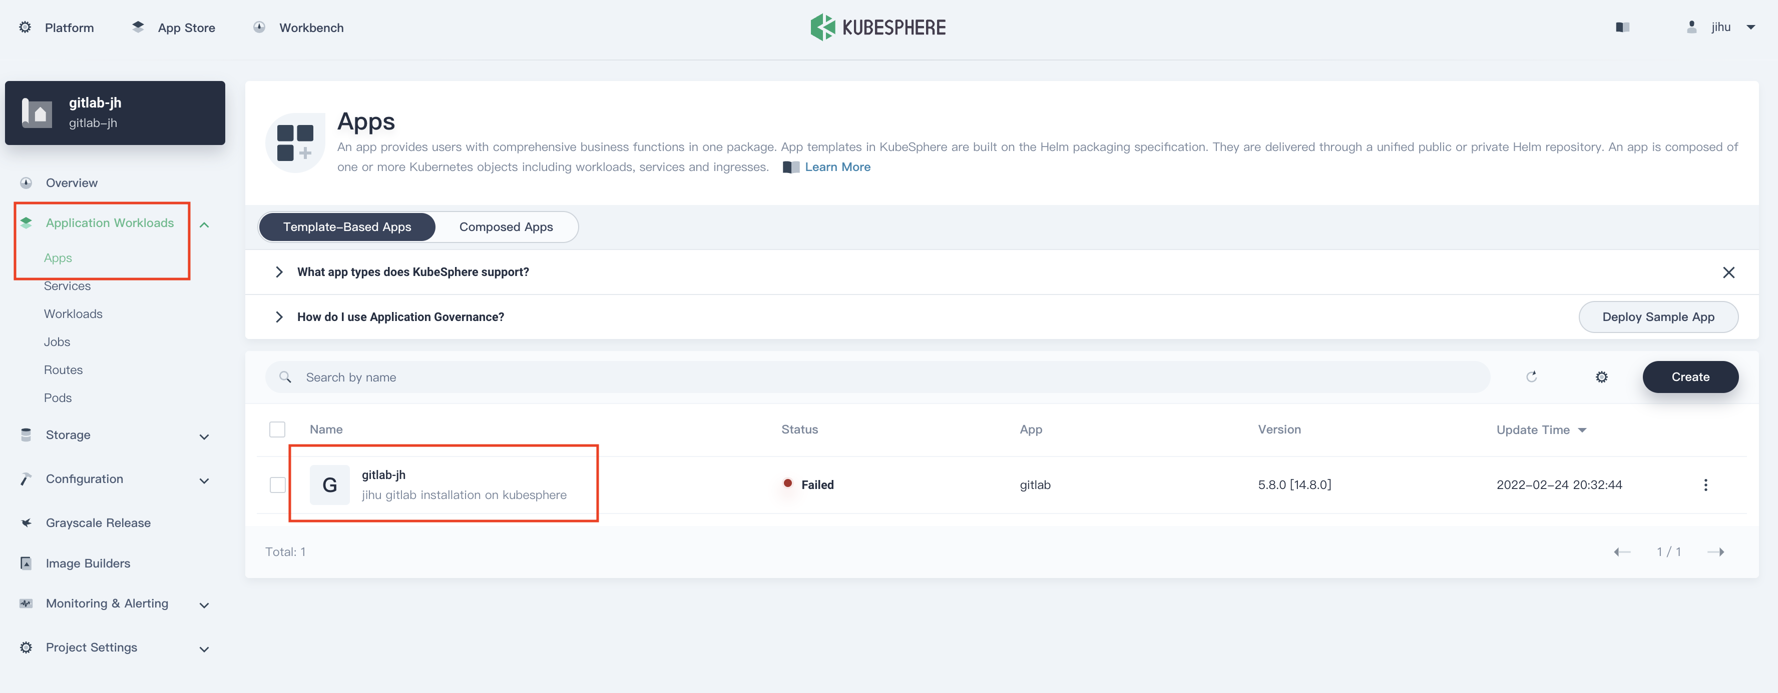Viewport: 1778px width, 693px height.
Task: Open the jihu user dropdown arrow
Action: pyautogui.click(x=1752, y=27)
